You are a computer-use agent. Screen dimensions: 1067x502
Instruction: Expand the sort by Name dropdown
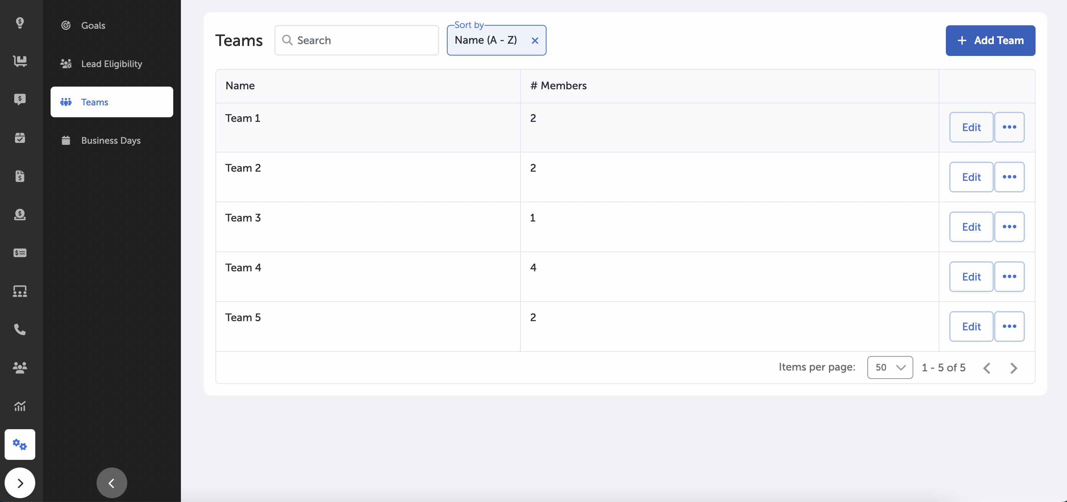[486, 39]
